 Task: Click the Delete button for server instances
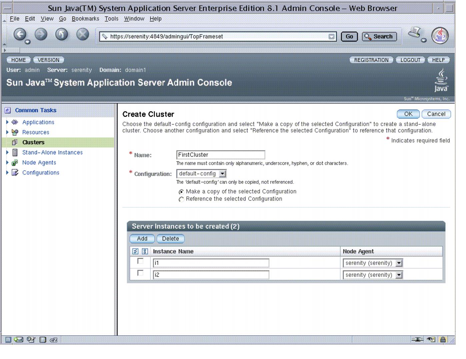[x=170, y=239]
